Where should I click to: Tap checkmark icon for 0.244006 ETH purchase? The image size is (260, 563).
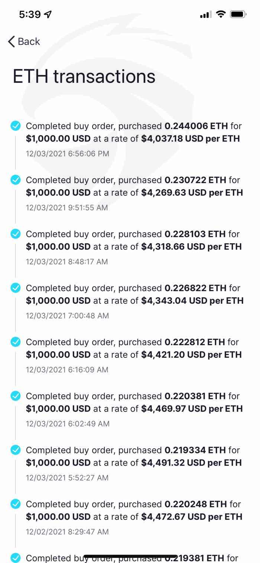(x=16, y=126)
